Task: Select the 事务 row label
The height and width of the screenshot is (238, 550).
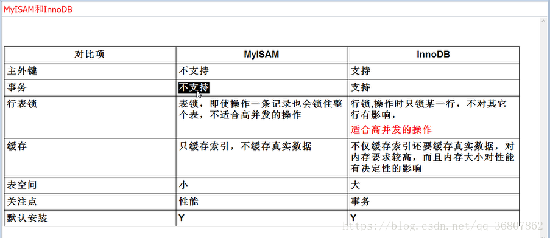Action: [17, 87]
